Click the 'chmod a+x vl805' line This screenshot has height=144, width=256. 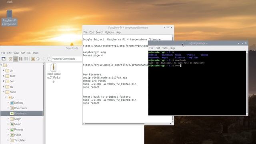[x=94, y=81]
